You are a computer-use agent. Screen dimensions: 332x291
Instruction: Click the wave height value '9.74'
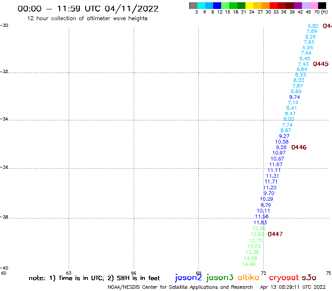coord(294,97)
